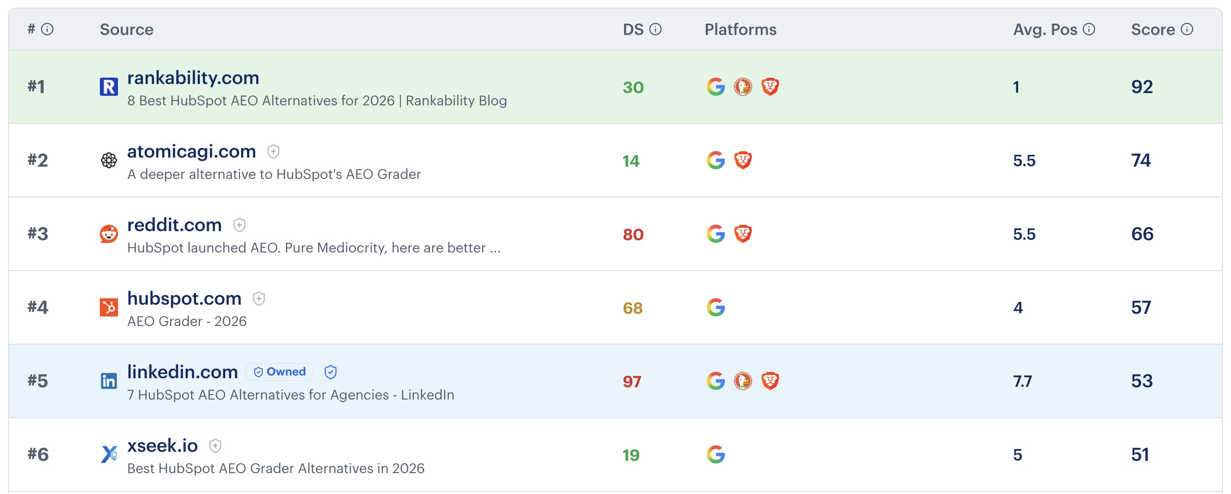Click score 51 in xseek.io row
The height and width of the screenshot is (494, 1231).
pos(1140,454)
